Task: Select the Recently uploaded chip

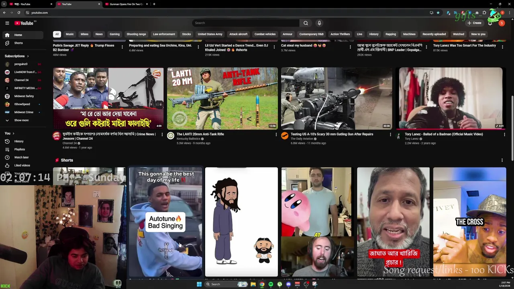Action: pos(434,34)
